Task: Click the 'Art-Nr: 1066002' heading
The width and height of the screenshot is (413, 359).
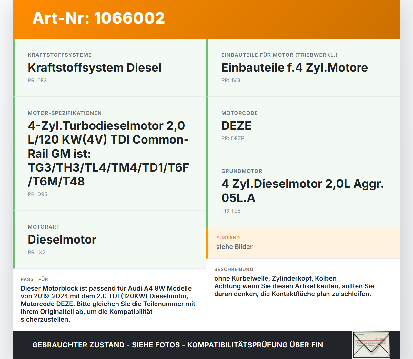Action: click(99, 18)
